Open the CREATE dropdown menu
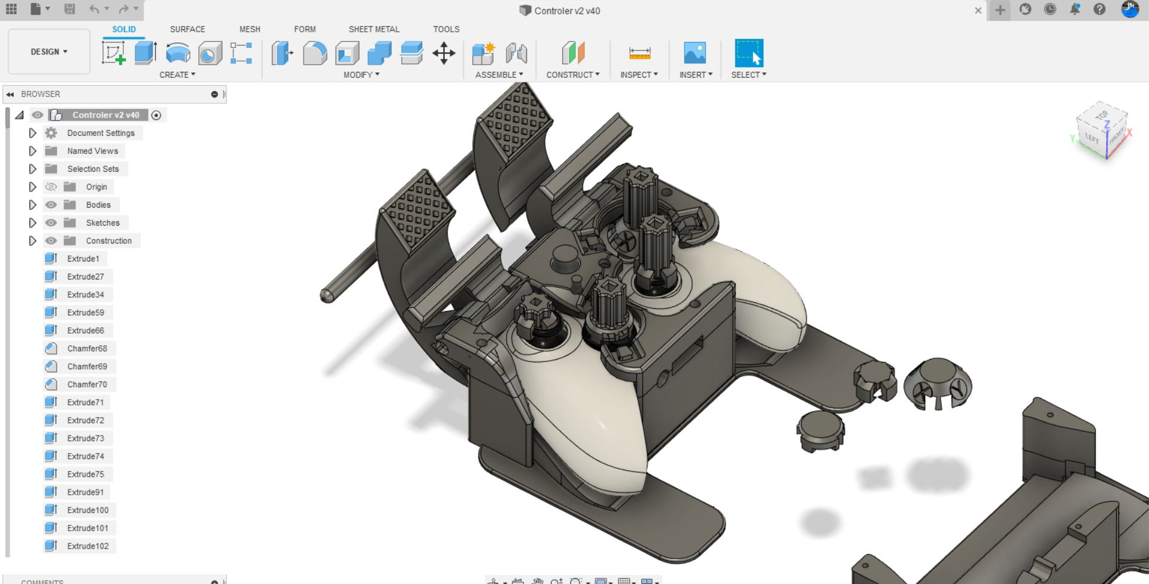The image size is (1149, 584). click(x=177, y=75)
